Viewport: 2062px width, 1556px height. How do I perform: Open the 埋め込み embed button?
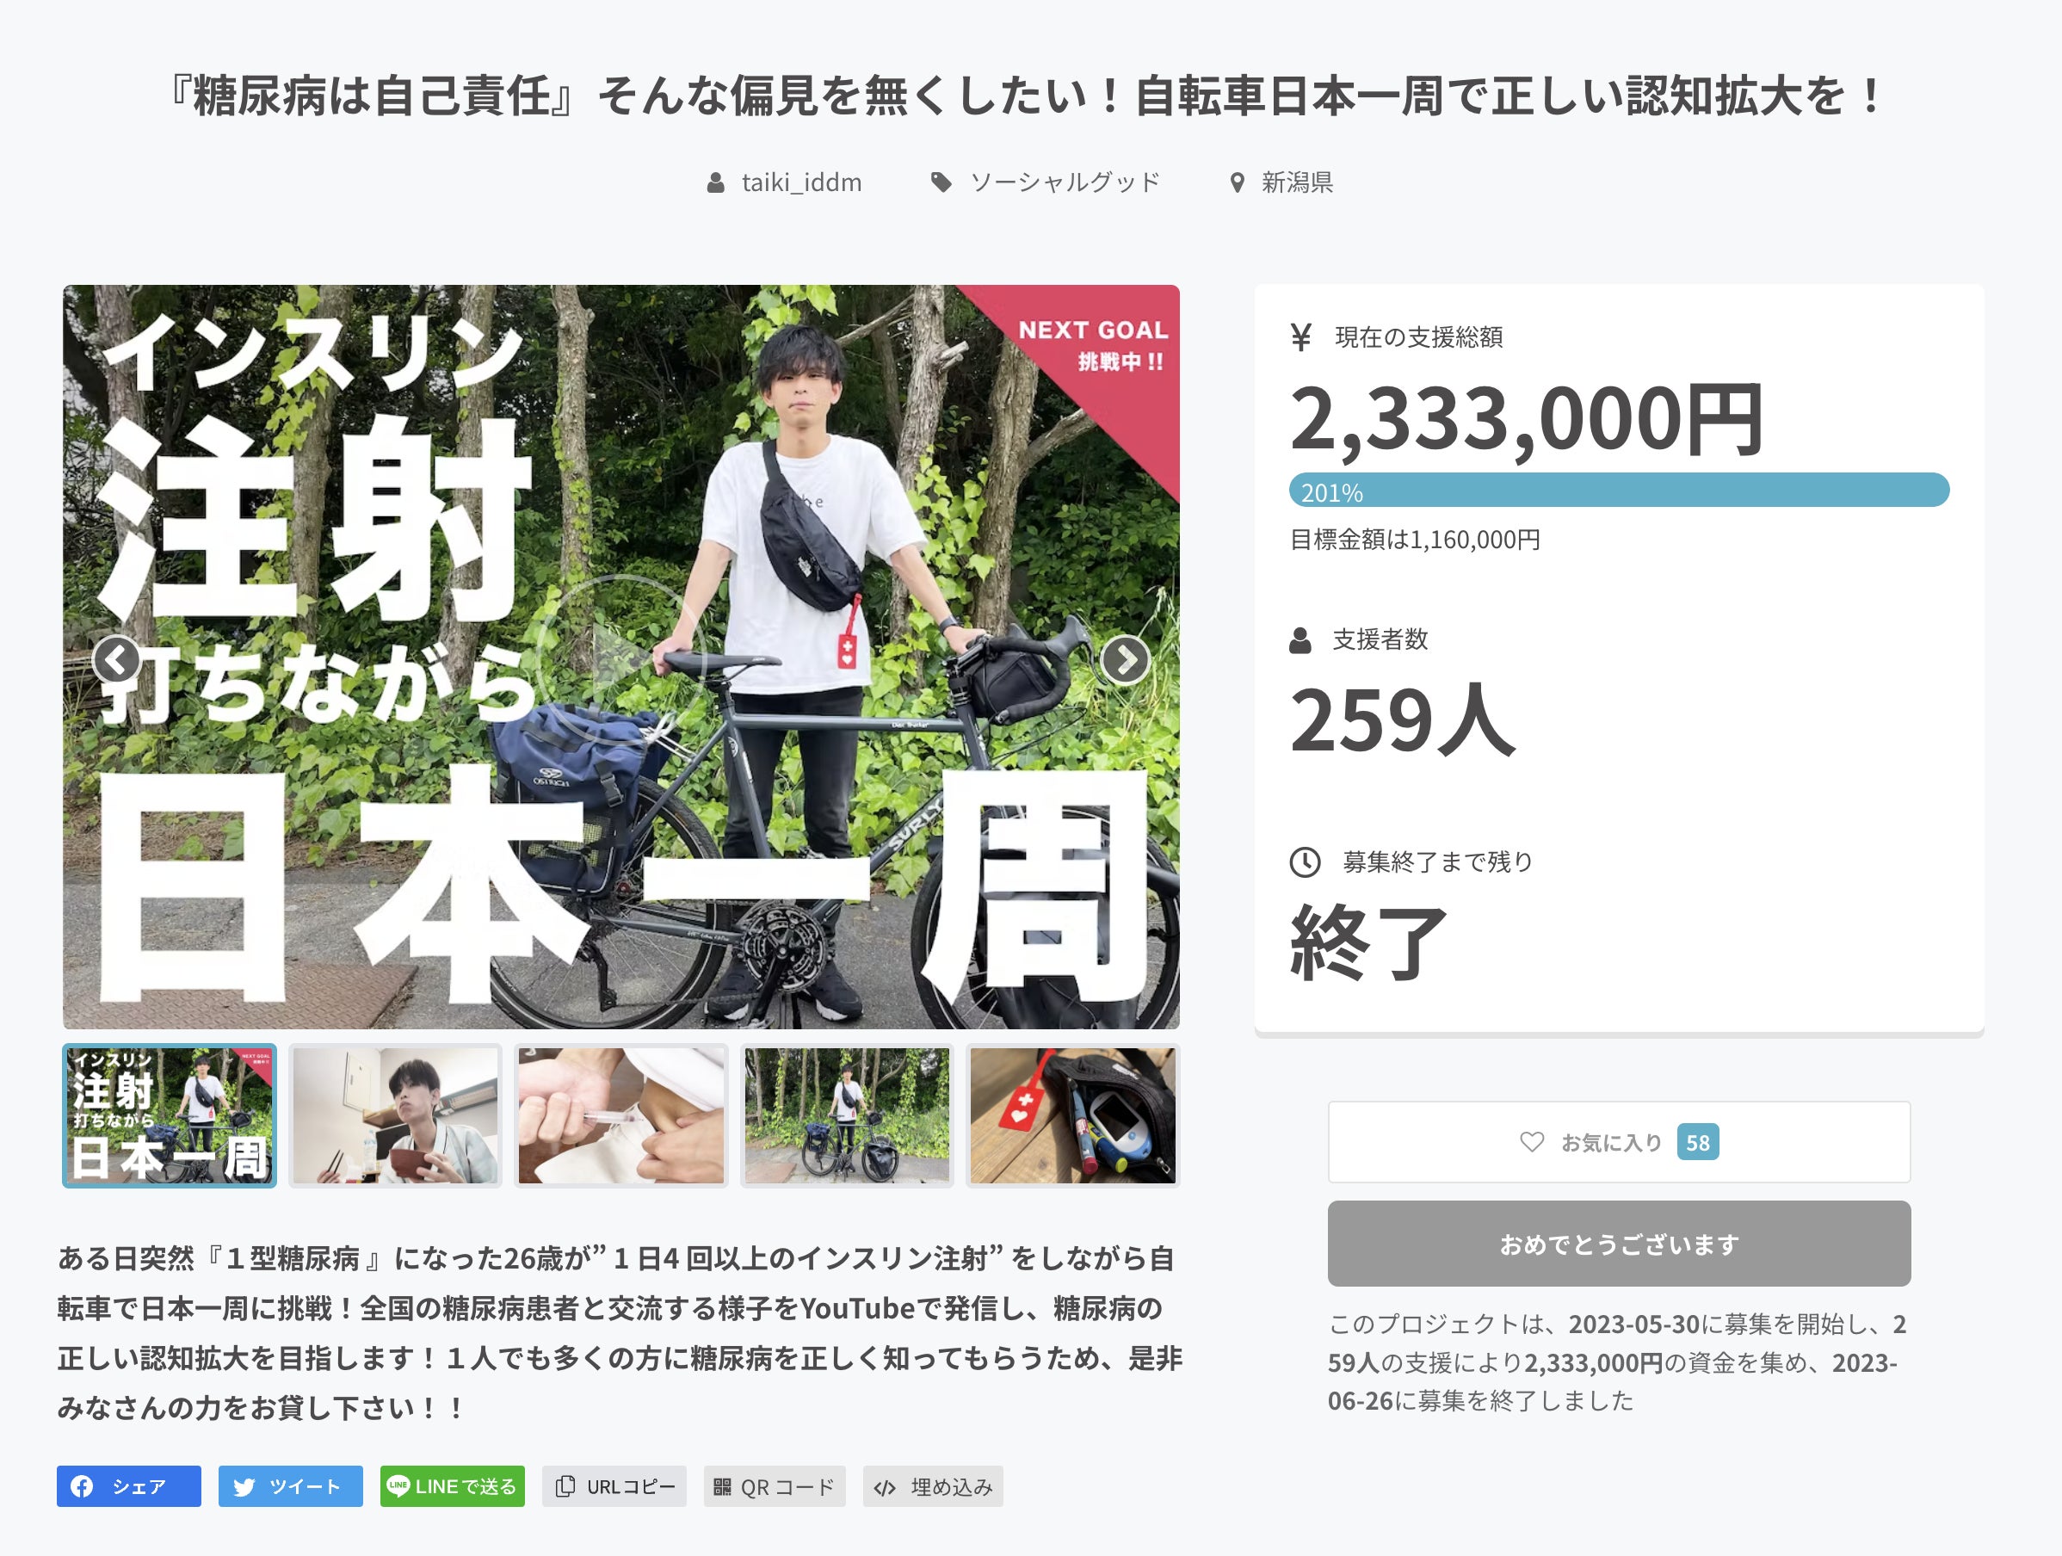pyautogui.click(x=933, y=1486)
